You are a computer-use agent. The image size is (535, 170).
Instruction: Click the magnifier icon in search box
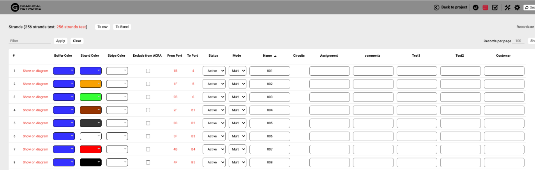tap(527, 7)
